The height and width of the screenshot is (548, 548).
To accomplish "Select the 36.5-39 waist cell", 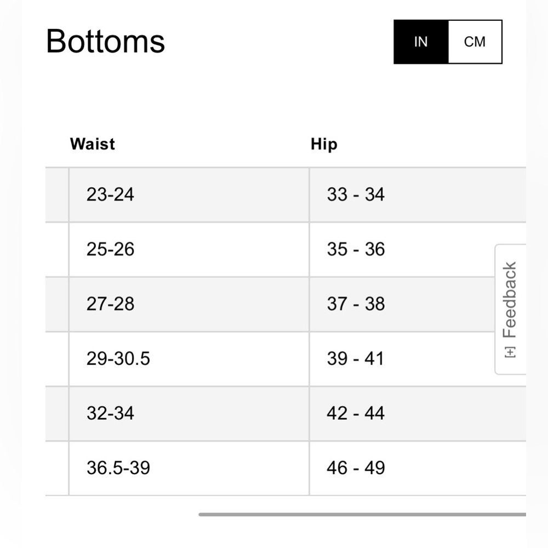I will (x=118, y=468).
